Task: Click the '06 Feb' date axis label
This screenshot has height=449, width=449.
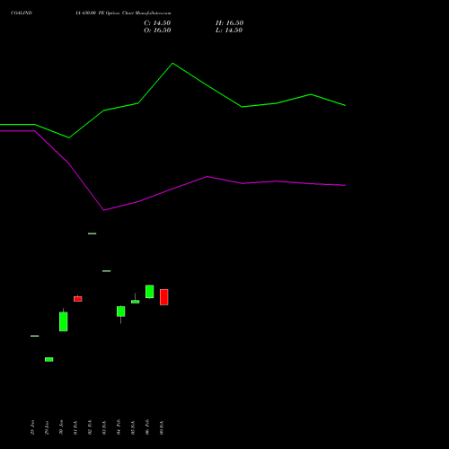Action: [147, 427]
